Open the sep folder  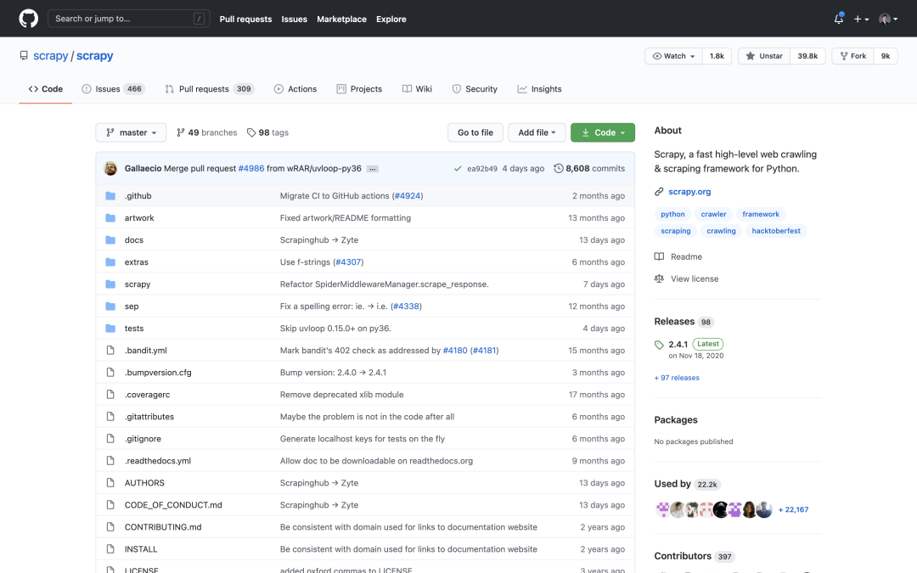(132, 306)
